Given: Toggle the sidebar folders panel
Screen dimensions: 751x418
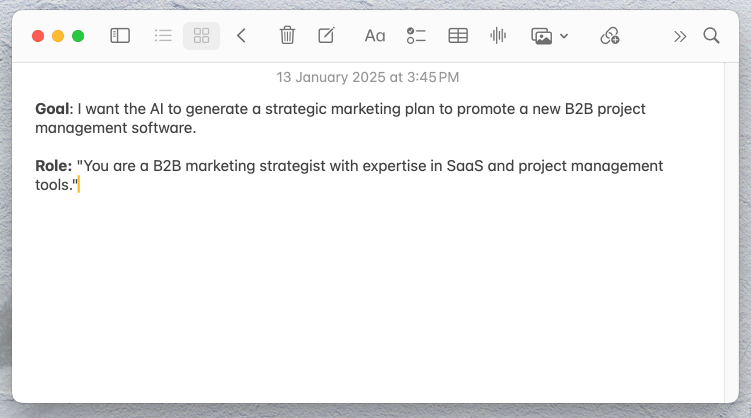Looking at the screenshot, I should tap(120, 36).
